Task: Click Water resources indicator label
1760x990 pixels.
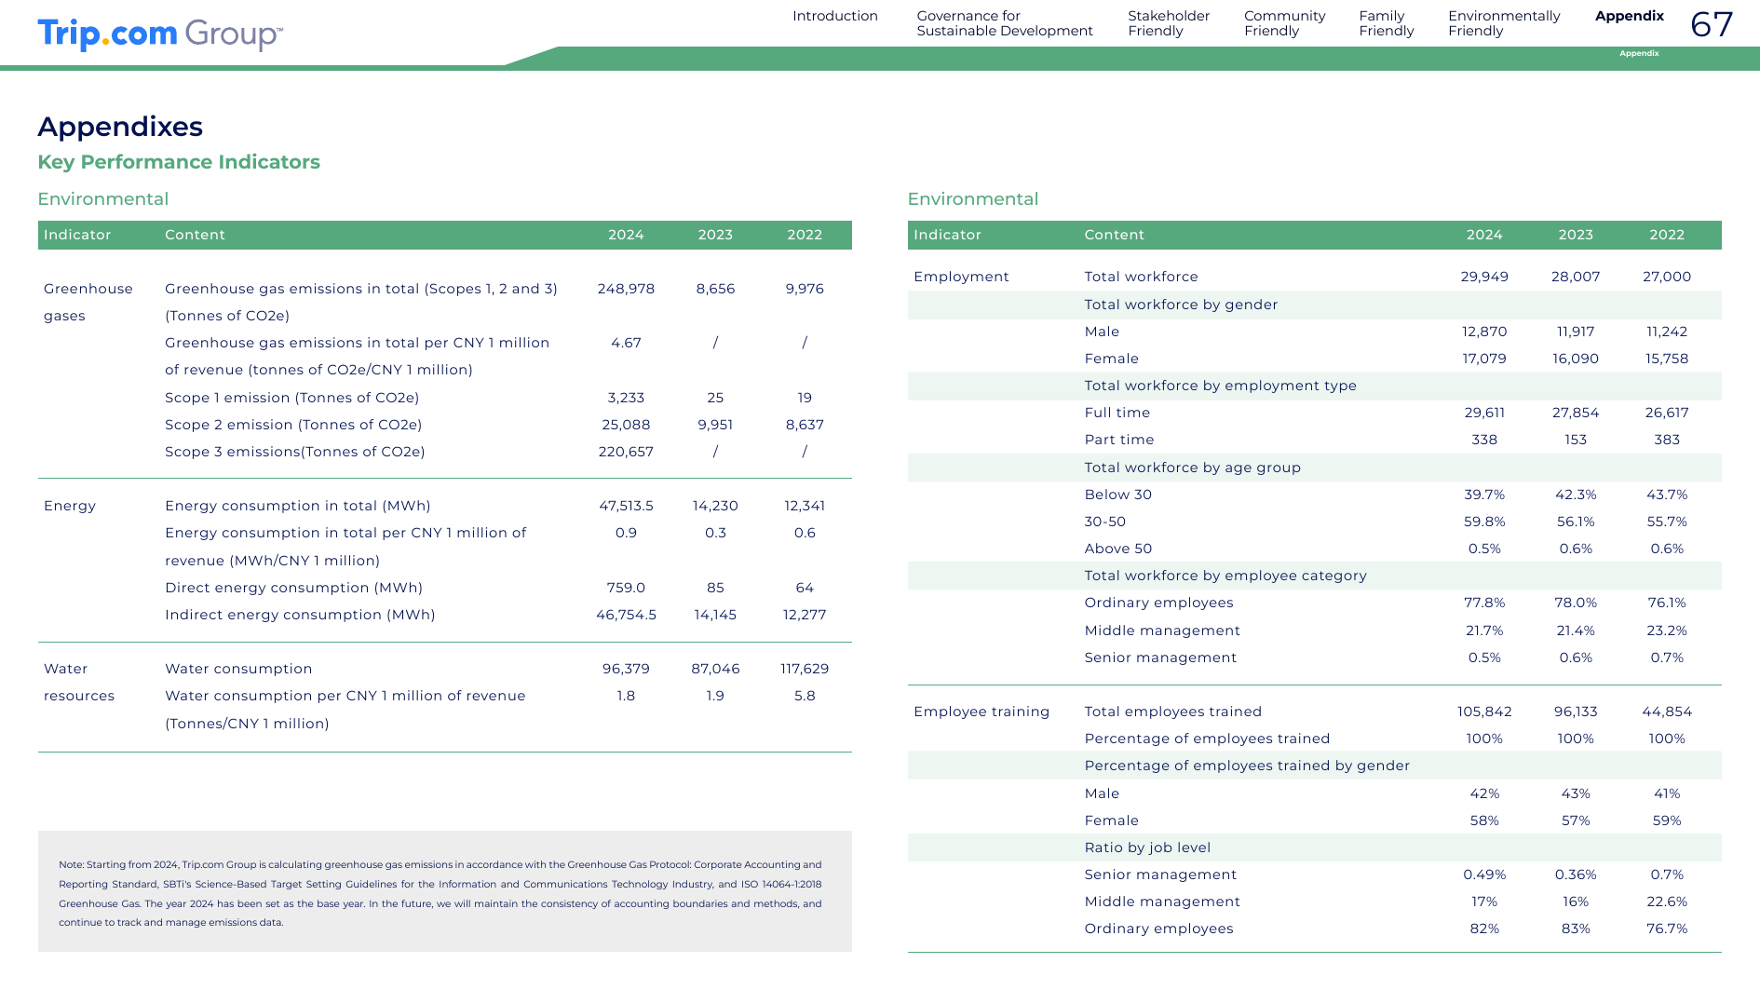Action: (x=79, y=683)
